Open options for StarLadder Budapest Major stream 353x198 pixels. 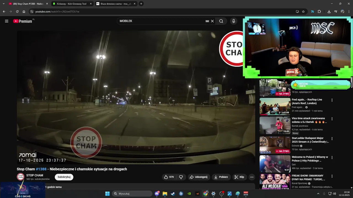[x=332, y=139]
